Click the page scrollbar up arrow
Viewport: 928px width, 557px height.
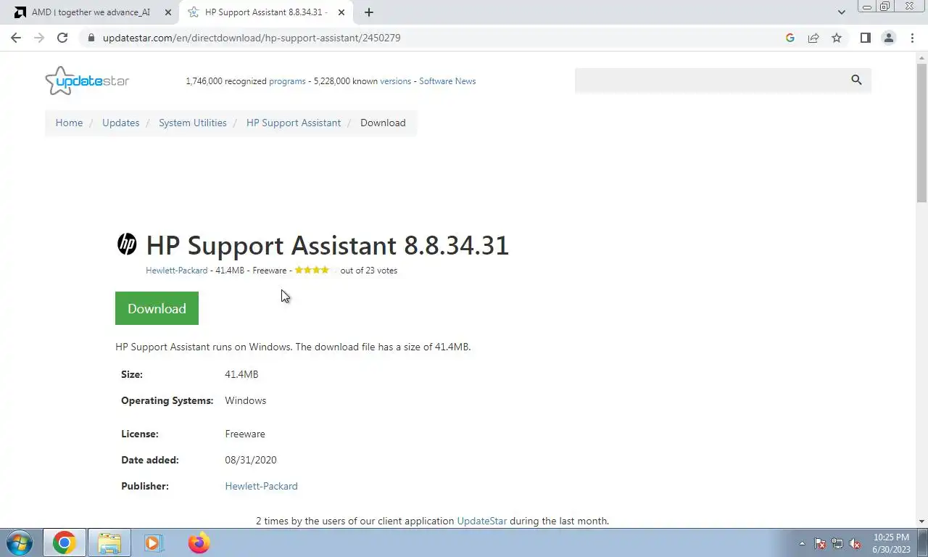point(921,57)
